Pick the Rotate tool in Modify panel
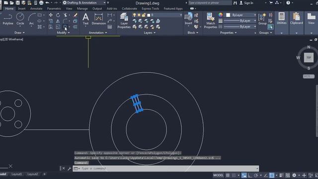318x179 pixels. pyautogui.click(x=58, y=15)
